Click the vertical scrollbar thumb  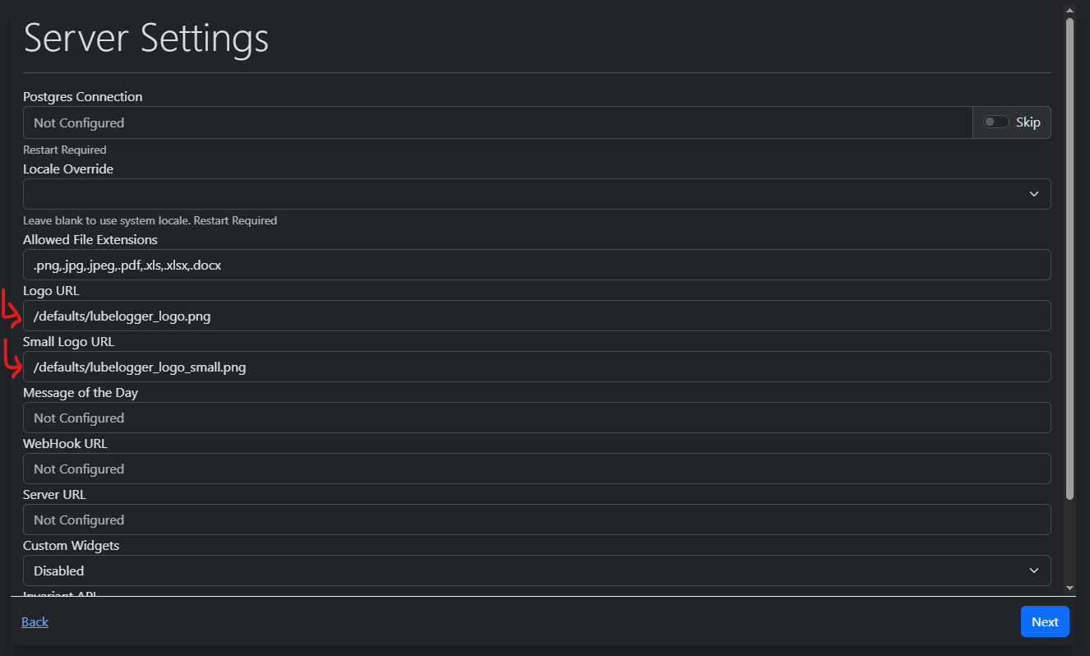(x=1069, y=247)
